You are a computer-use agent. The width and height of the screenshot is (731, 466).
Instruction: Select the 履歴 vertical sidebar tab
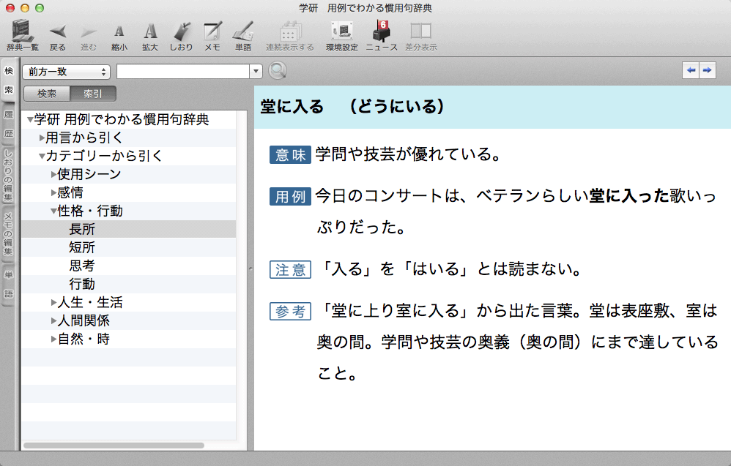pos(9,124)
